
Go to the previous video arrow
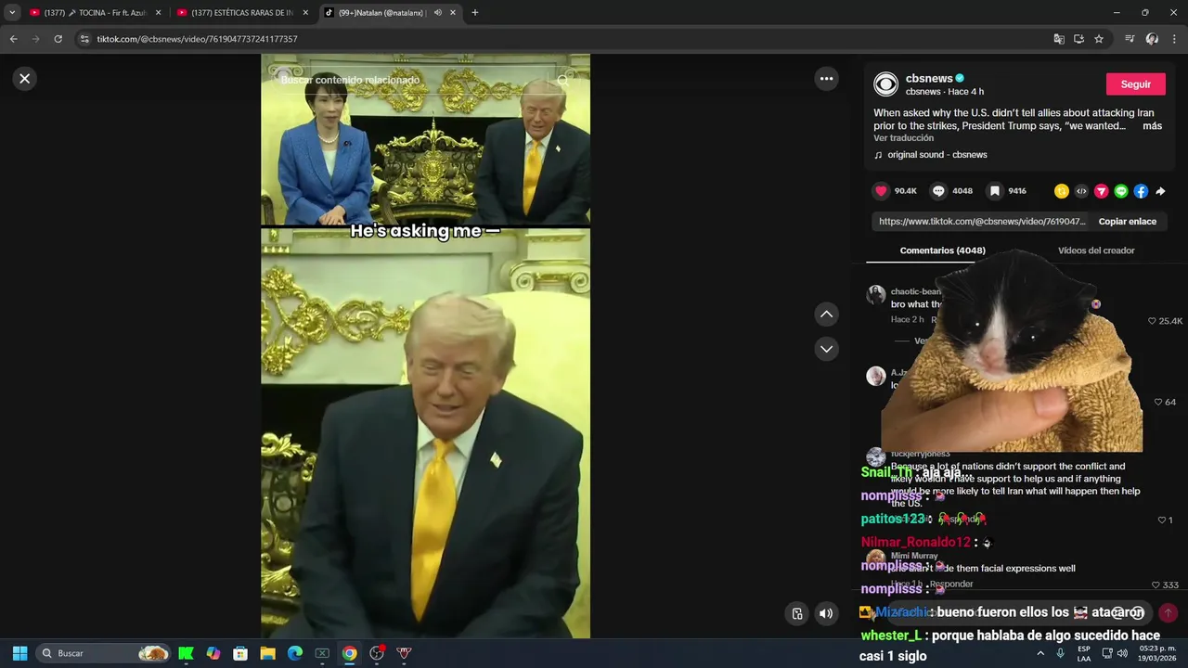pos(826,315)
